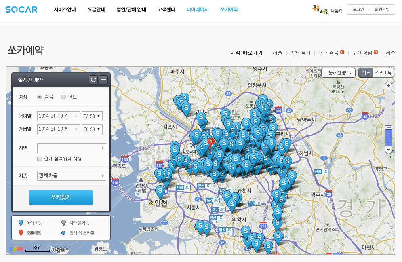Collapse the 실시간 예약 panel

pos(103,80)
